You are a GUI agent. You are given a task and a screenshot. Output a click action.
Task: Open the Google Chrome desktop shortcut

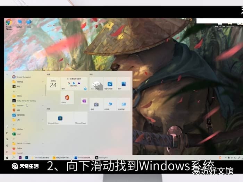pos(9,24)
